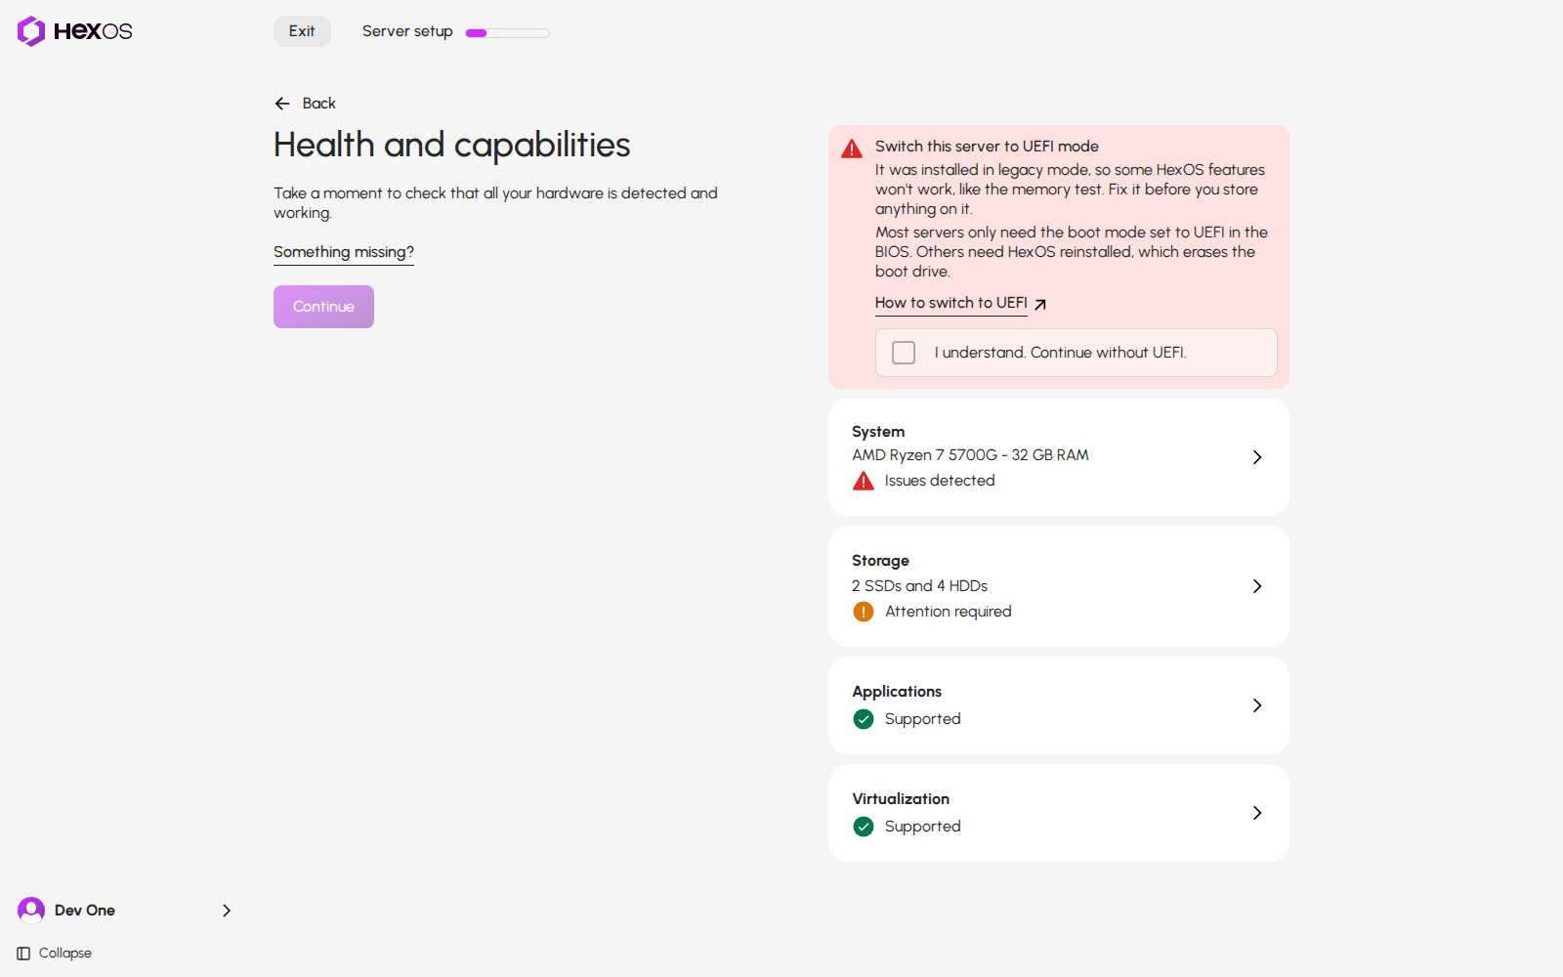This screenshot has width=1563, height=977.
Task: Click the HexOS wordmark text
Action: (93, 31)
